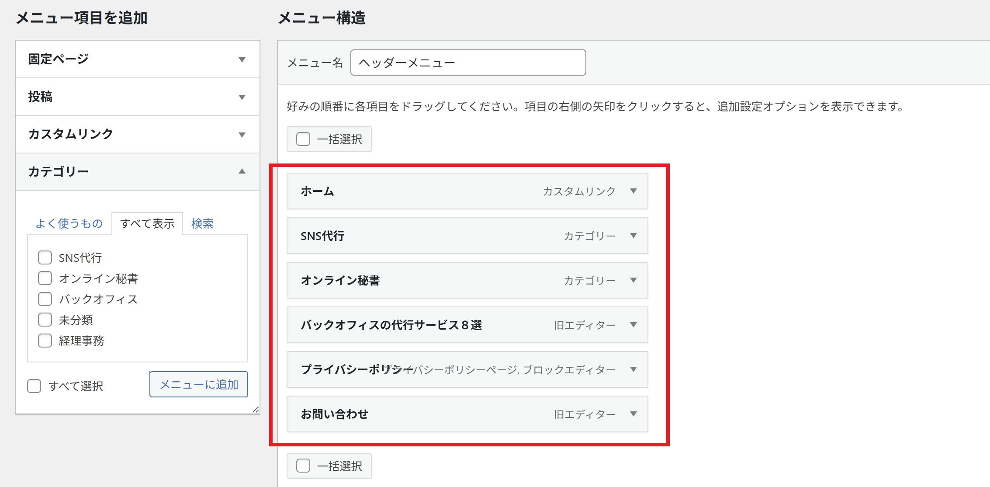Screen dimensions: 990x487
Task: Enable the すべて選択 checkbox
Action: pos(34,386)
